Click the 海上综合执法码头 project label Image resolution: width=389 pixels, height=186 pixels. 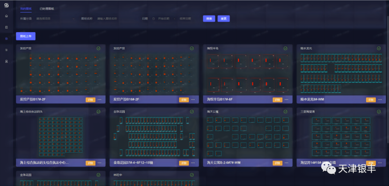(x=31, y=112)
